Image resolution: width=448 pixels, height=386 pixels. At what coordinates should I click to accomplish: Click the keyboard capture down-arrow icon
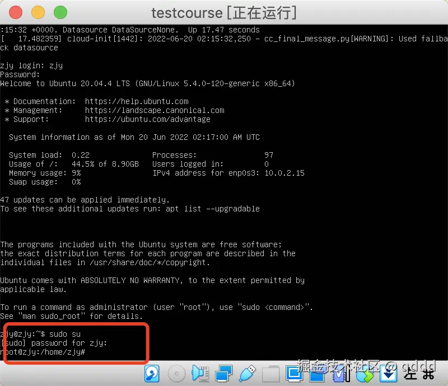pos(388,374)
